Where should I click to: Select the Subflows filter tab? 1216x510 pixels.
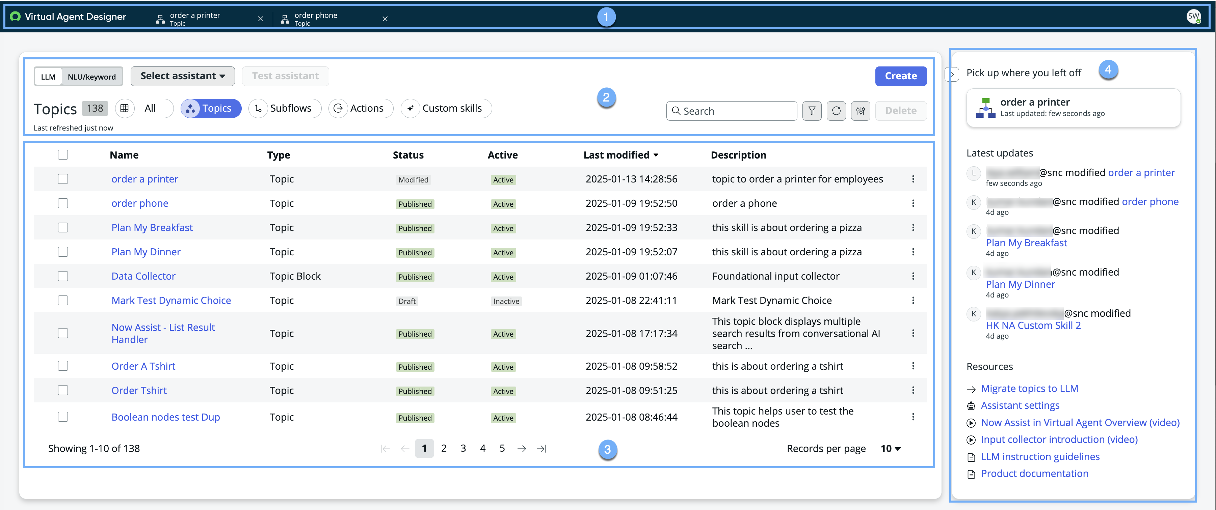click(x=285, y=109)
